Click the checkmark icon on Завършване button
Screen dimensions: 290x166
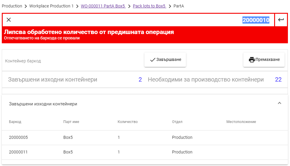(152, 60)
